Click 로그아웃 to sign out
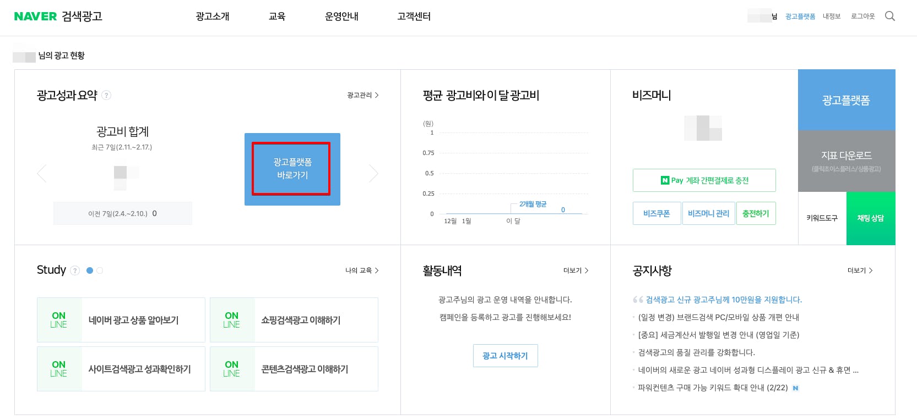The image size is (917, 420). click(x=863, y=16)
